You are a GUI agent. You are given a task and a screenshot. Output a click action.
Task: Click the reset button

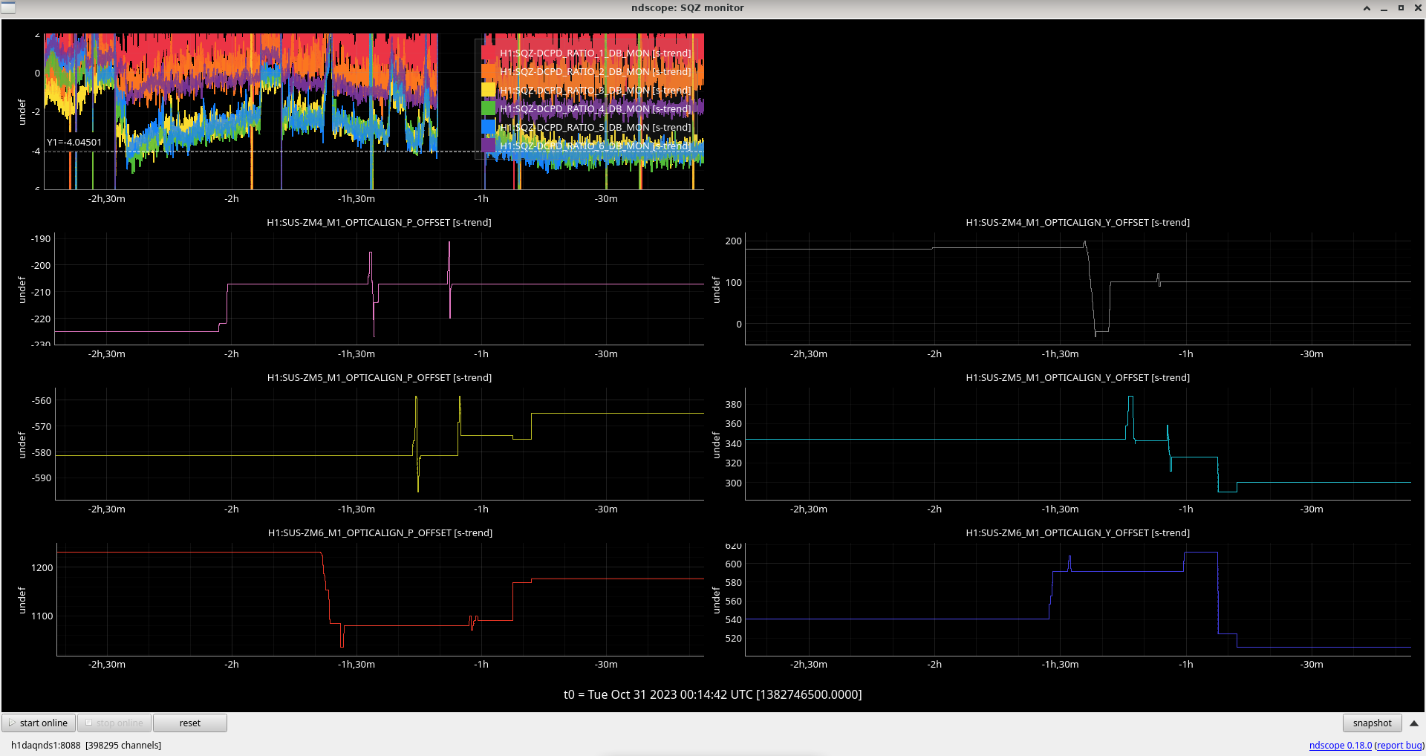point(190,723)
